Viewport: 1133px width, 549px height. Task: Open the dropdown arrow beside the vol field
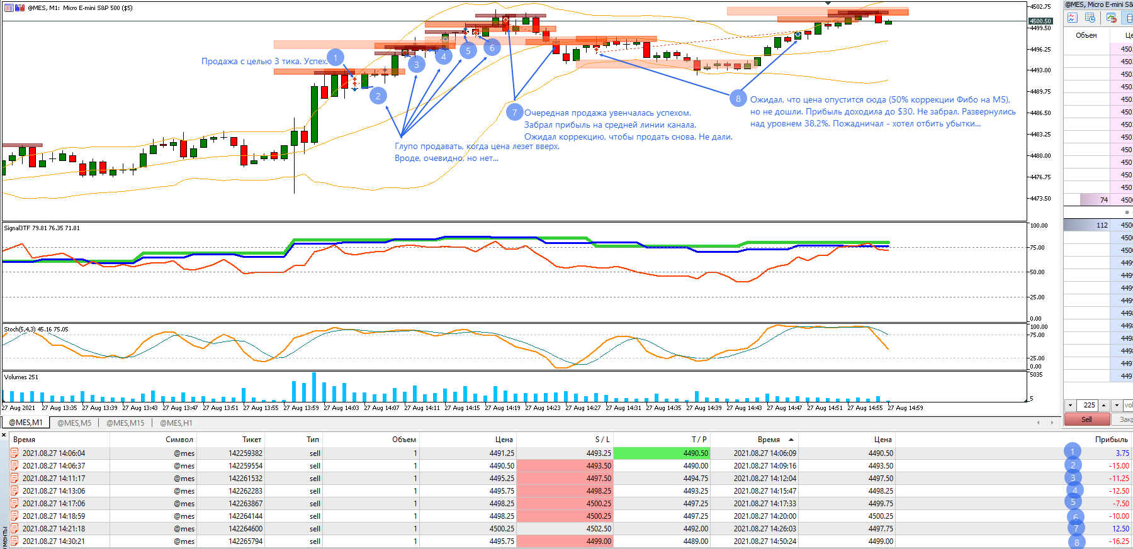pyautogui.click(x=1117, y=405)
